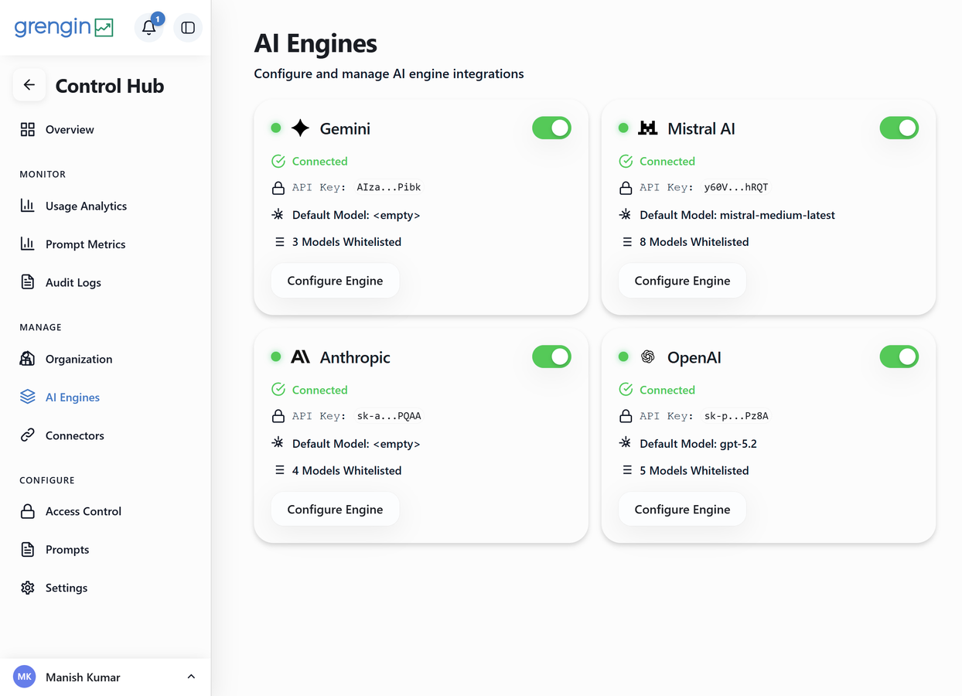Click the Mistral API key y60V...hRQT
The image size is (962, 696).
click(x=736, y=187)
